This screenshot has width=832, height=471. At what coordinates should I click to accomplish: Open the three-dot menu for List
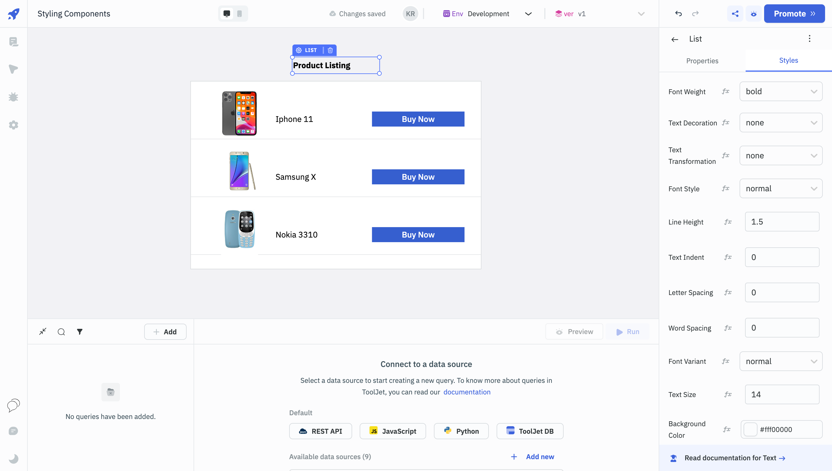pyautogui.click(x=809, y=39)
